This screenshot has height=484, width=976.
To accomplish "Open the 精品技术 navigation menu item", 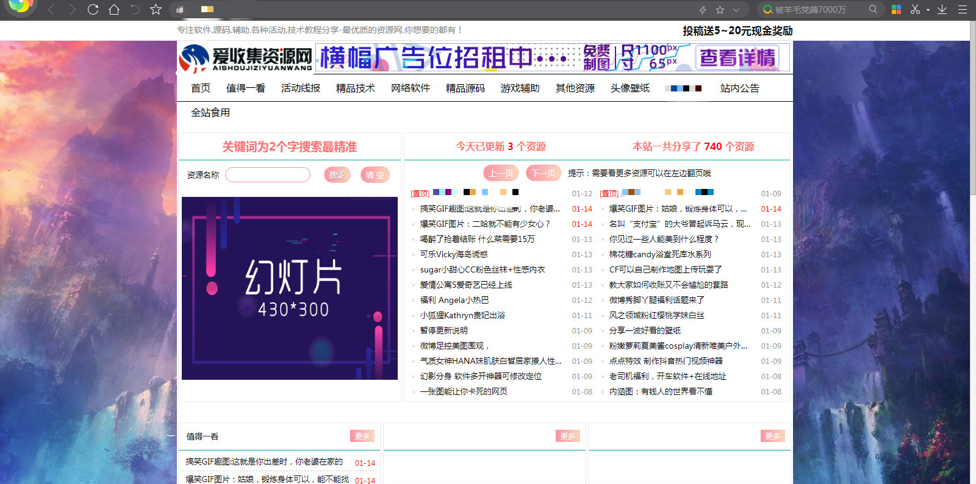I will [x=355, y=88].
